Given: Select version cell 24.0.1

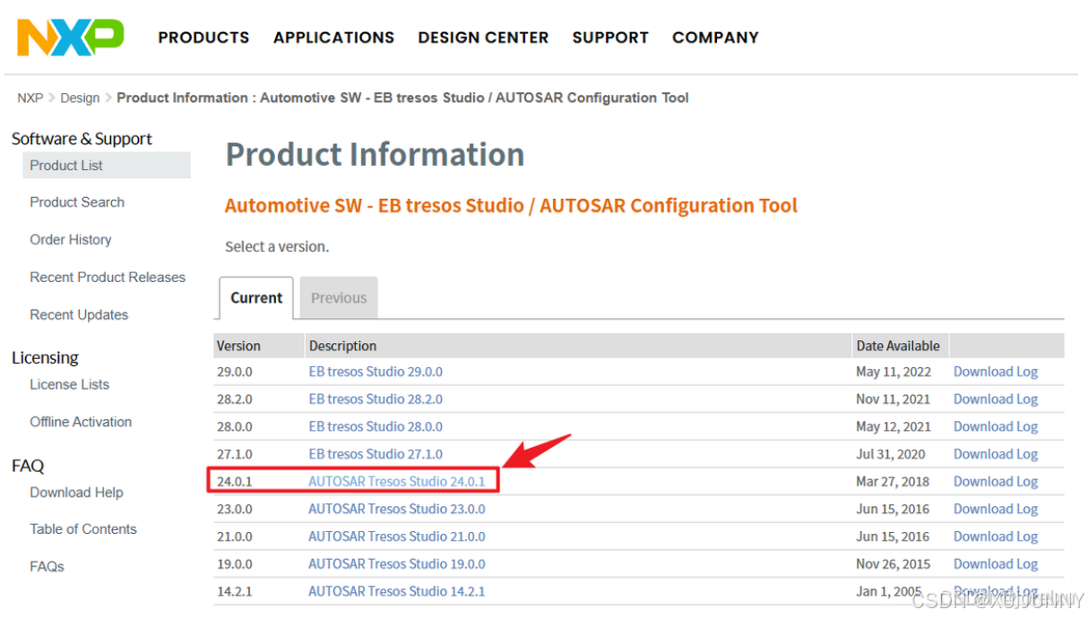Looking at the screenshot, I should tap(235, 482).
